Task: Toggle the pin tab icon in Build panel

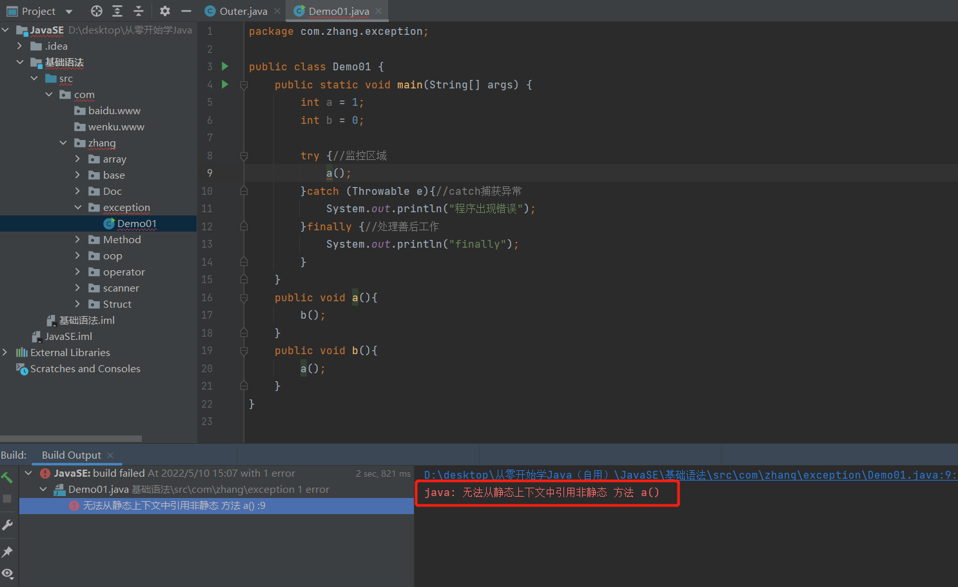Action: coord(7,552)
